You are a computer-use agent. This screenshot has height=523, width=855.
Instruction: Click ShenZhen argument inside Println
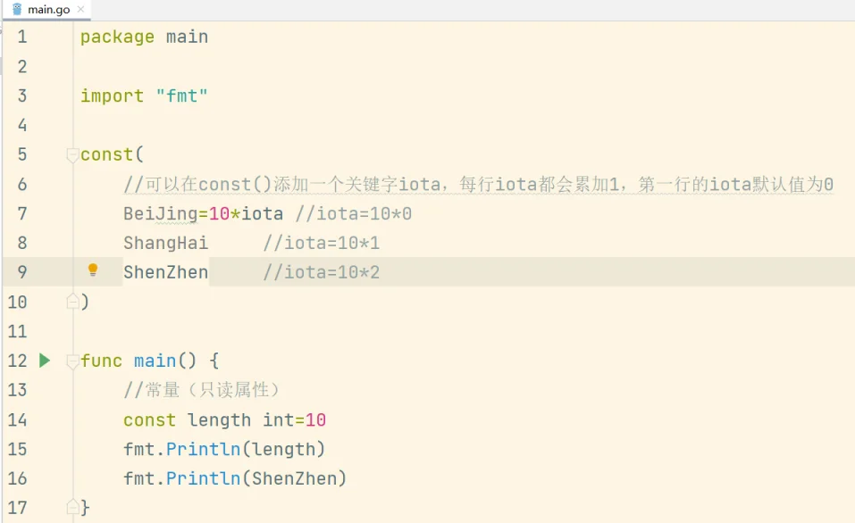pos(294,478)
